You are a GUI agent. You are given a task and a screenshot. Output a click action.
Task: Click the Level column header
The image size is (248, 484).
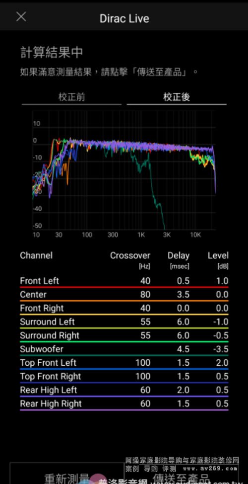[218, 255]
